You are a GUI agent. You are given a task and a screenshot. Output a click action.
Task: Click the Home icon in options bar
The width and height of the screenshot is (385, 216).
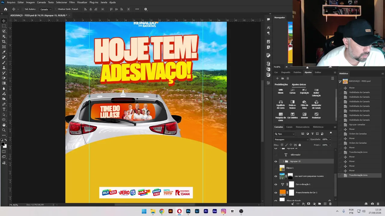5,9
